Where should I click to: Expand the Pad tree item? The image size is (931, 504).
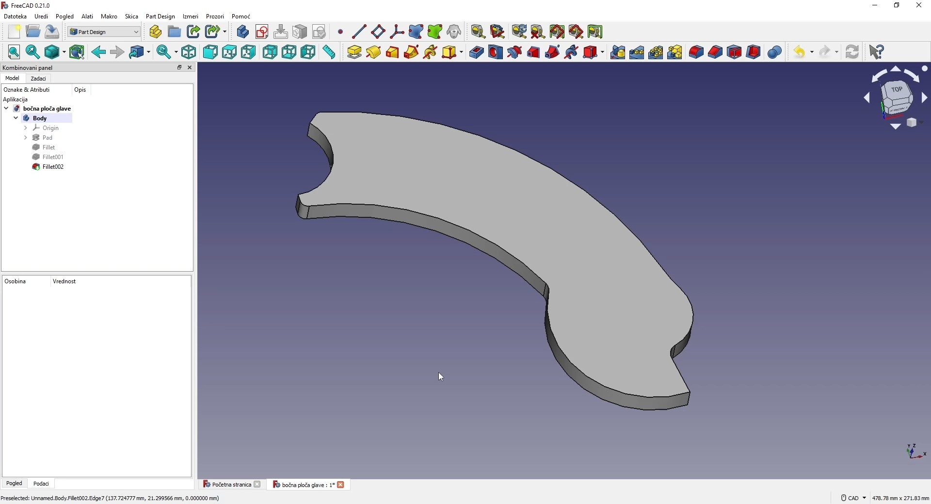(26, 138)
